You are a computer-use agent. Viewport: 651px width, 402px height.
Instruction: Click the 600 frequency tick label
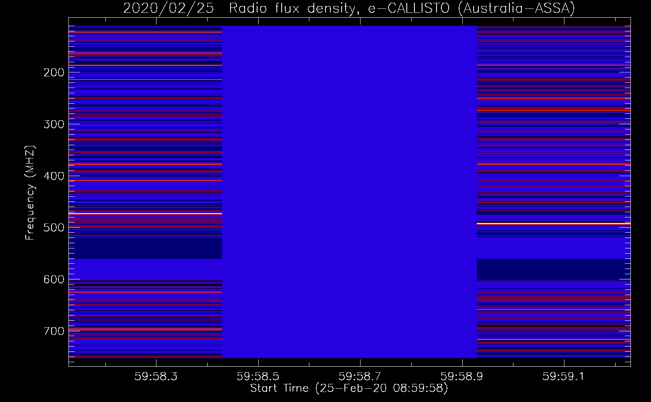pos(54,279)
